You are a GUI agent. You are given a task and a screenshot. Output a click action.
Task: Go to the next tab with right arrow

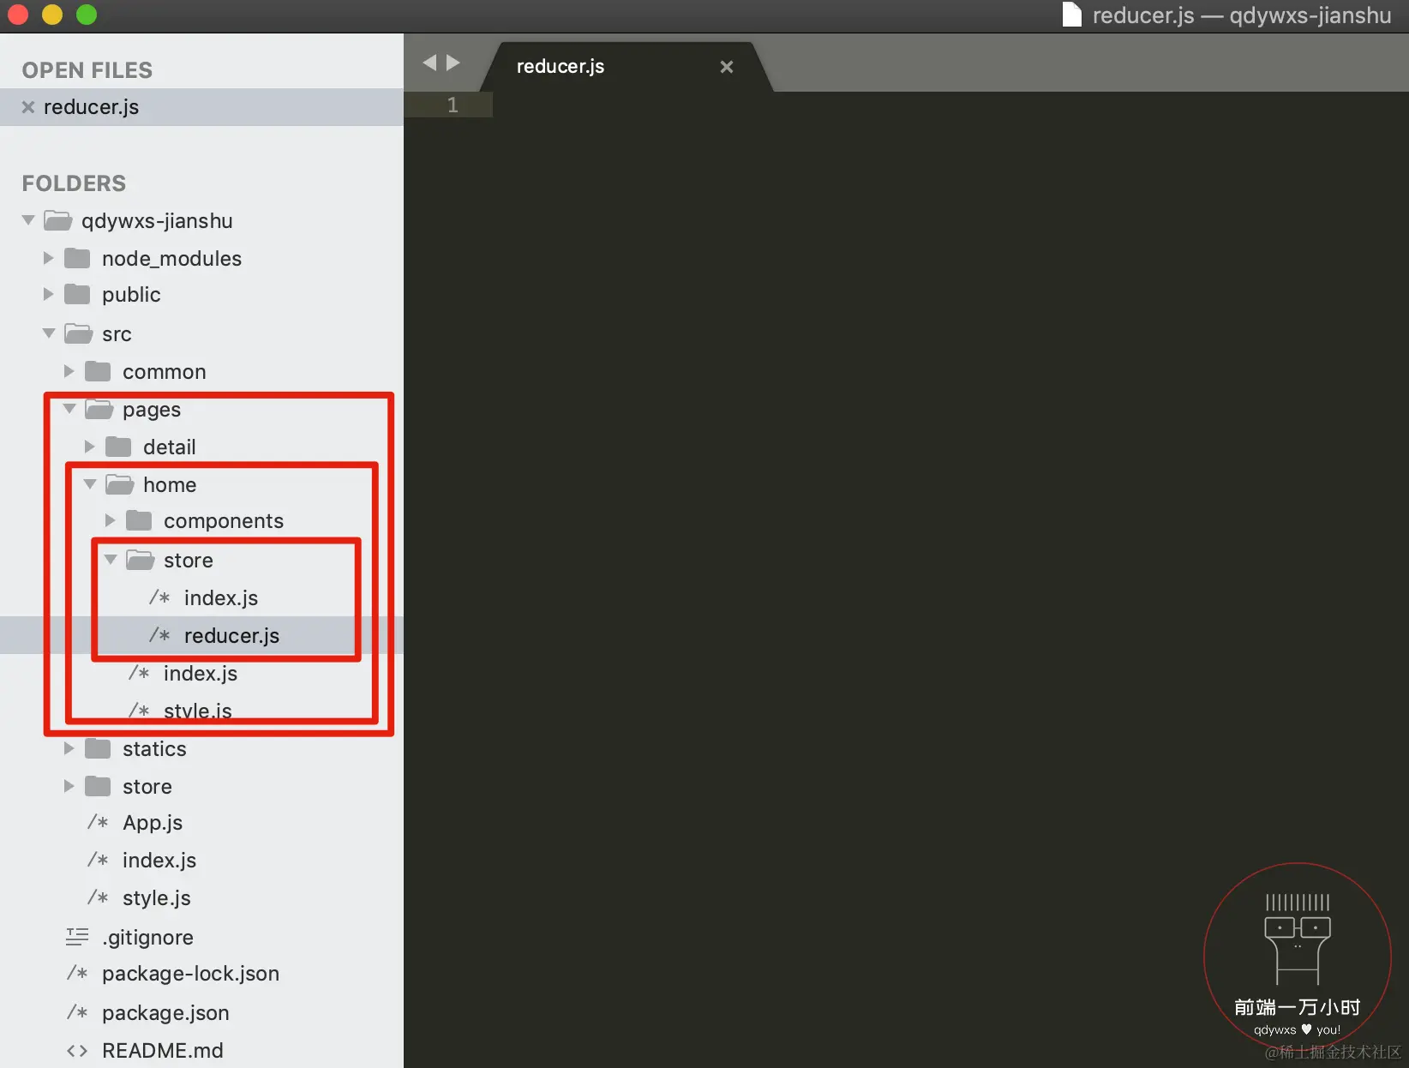click(x=453, y=63)
